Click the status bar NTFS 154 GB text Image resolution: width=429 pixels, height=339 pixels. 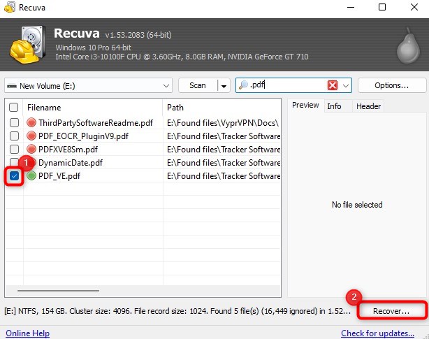[177, 311]
